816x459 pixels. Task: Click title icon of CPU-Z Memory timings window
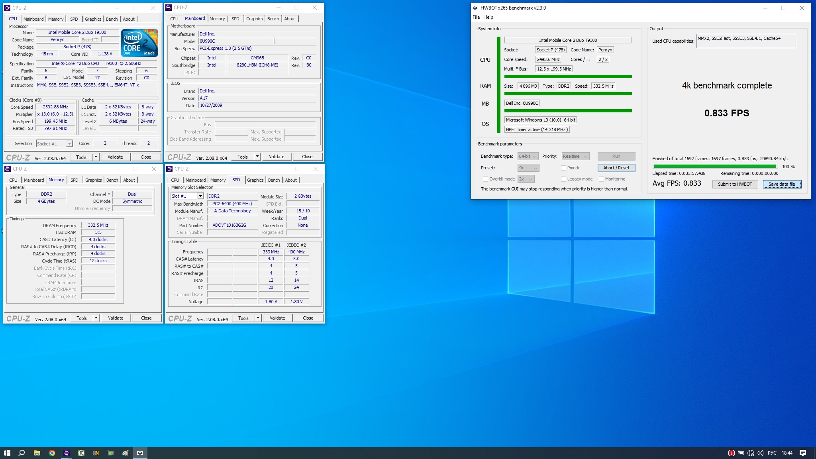pyautogui.click(x=8, y=169)
